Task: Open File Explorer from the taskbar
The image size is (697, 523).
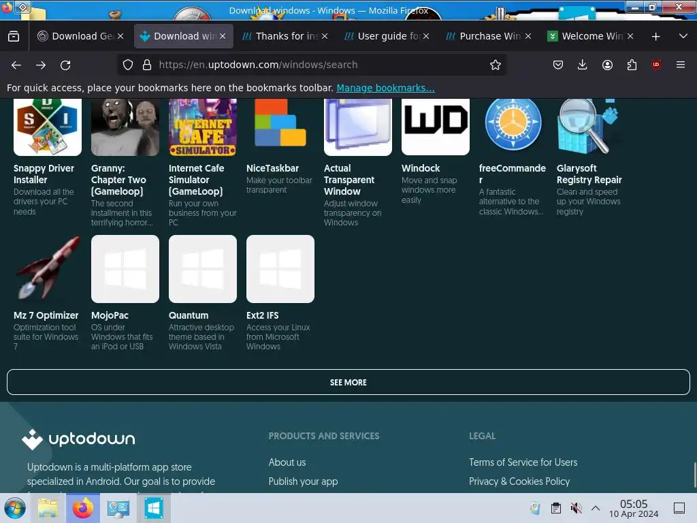Action: [x=48, y=508]
